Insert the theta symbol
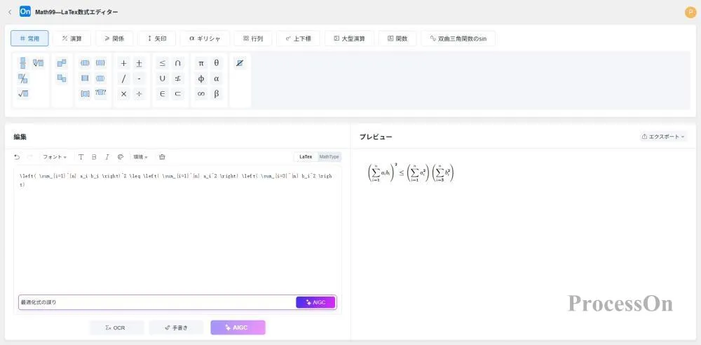 217,64
